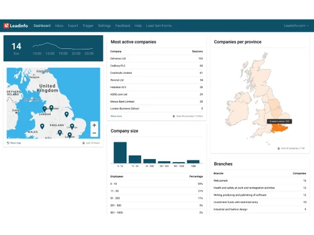The height and width of the screenshot is (235, 314).
Task: Select Industrial and fashion design row
Action: [x=260, y=209]
